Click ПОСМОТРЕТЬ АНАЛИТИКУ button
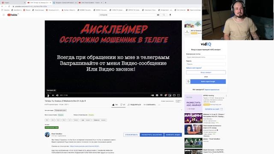This screenshot has height=154, width=274. pos(152,135)
